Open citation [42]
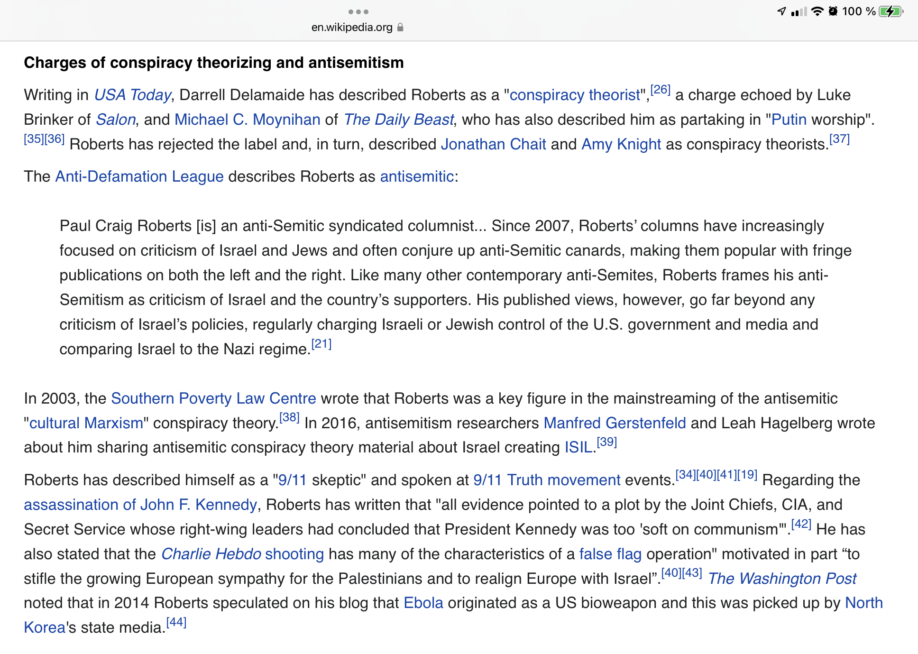Screen dimensions: 918x654 [801, 524]
